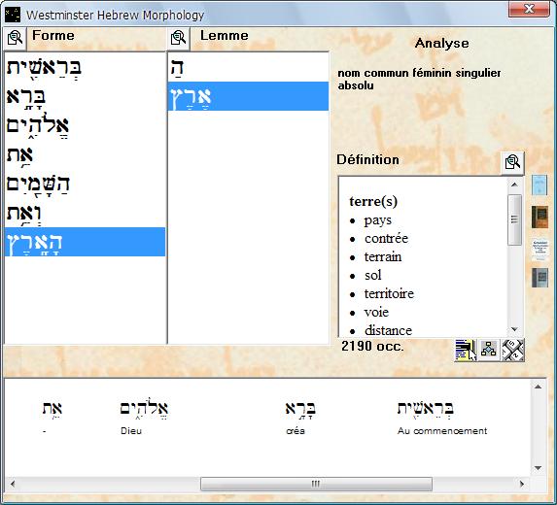The height and width of the screenshot is (505, 557).
Task: Click definition scrollbar up arrow
Action: point(514,185)
